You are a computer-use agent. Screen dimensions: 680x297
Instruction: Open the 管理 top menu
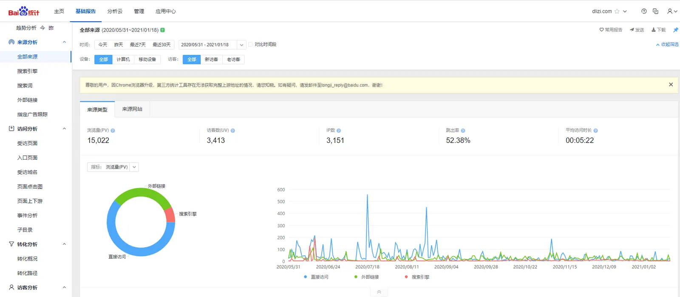pyautogui.click(x=139, y=11)
